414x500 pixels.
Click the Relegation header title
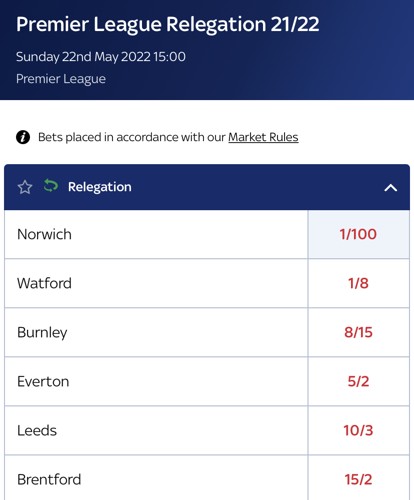click(x=99, y=187)
